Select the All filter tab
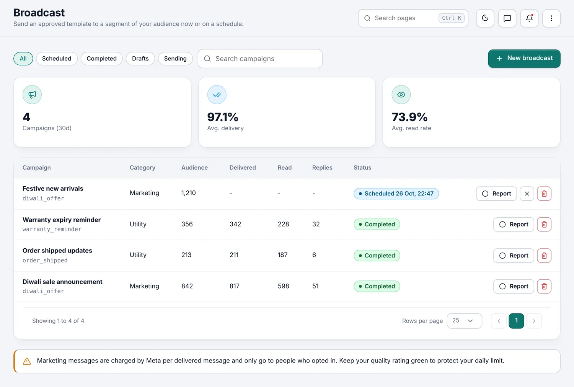The width and height of the screenshot is (574, 387). click(23, 59)
